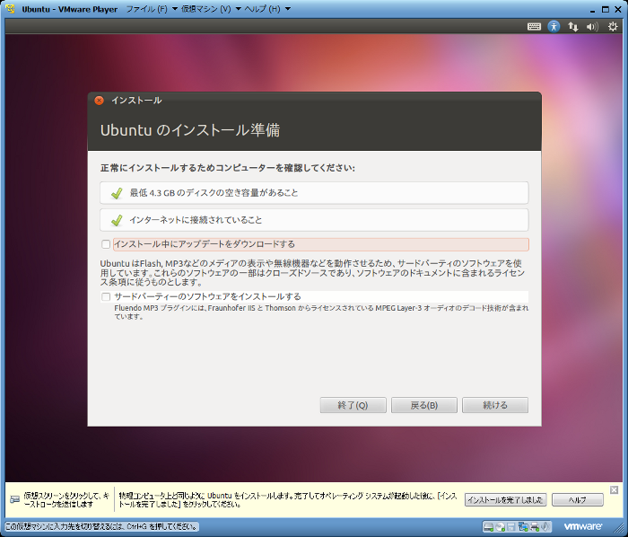Click the text 'インターネットに接続されていること'
The image size is (628, 537).
click(196, 220)
